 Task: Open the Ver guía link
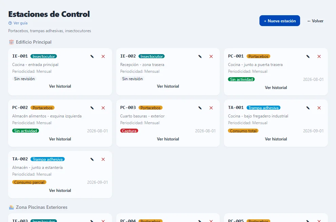[x=20, y=23]
